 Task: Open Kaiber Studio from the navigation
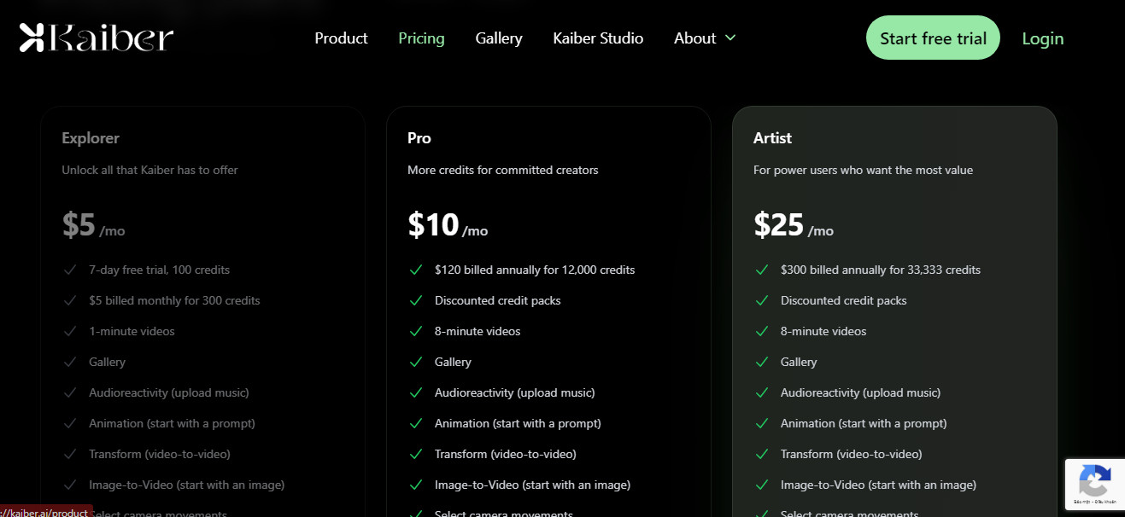598,38
